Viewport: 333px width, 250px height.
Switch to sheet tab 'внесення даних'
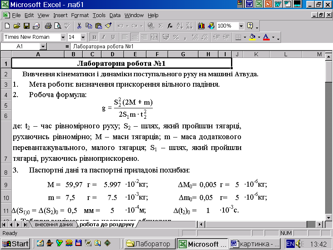pos(54,225)
